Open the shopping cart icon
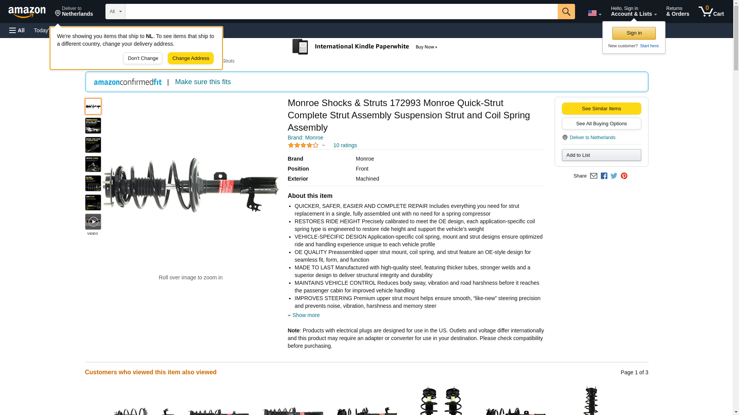This screenshot has width=739, height=415. (x=711, y=12)
